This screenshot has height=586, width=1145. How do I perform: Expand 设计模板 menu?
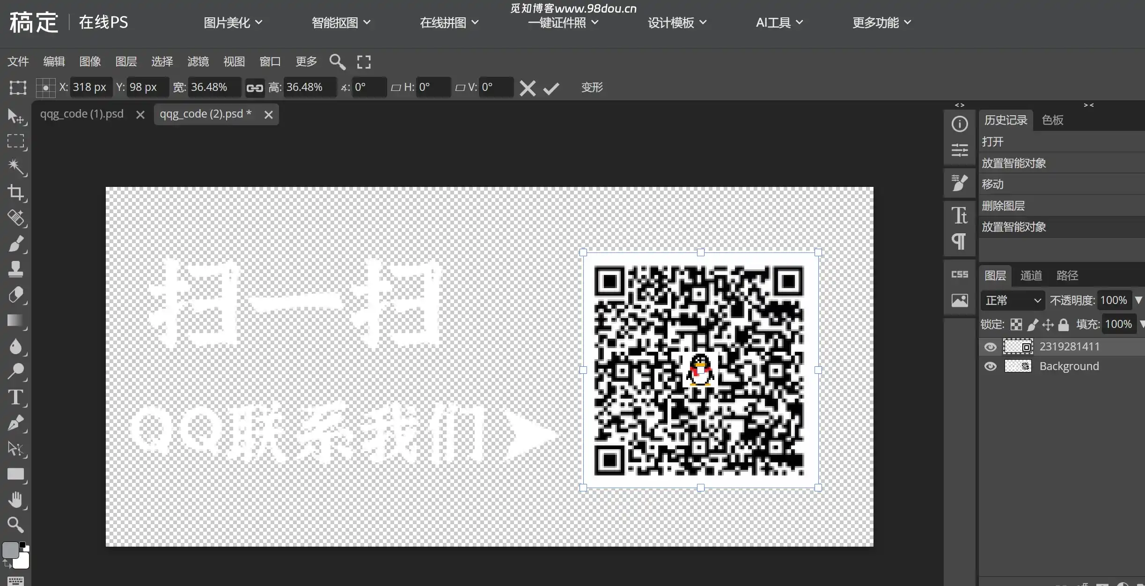pos(677,22)
